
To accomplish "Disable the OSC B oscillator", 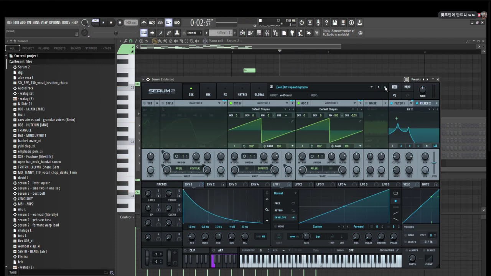I will pos(231,103).
